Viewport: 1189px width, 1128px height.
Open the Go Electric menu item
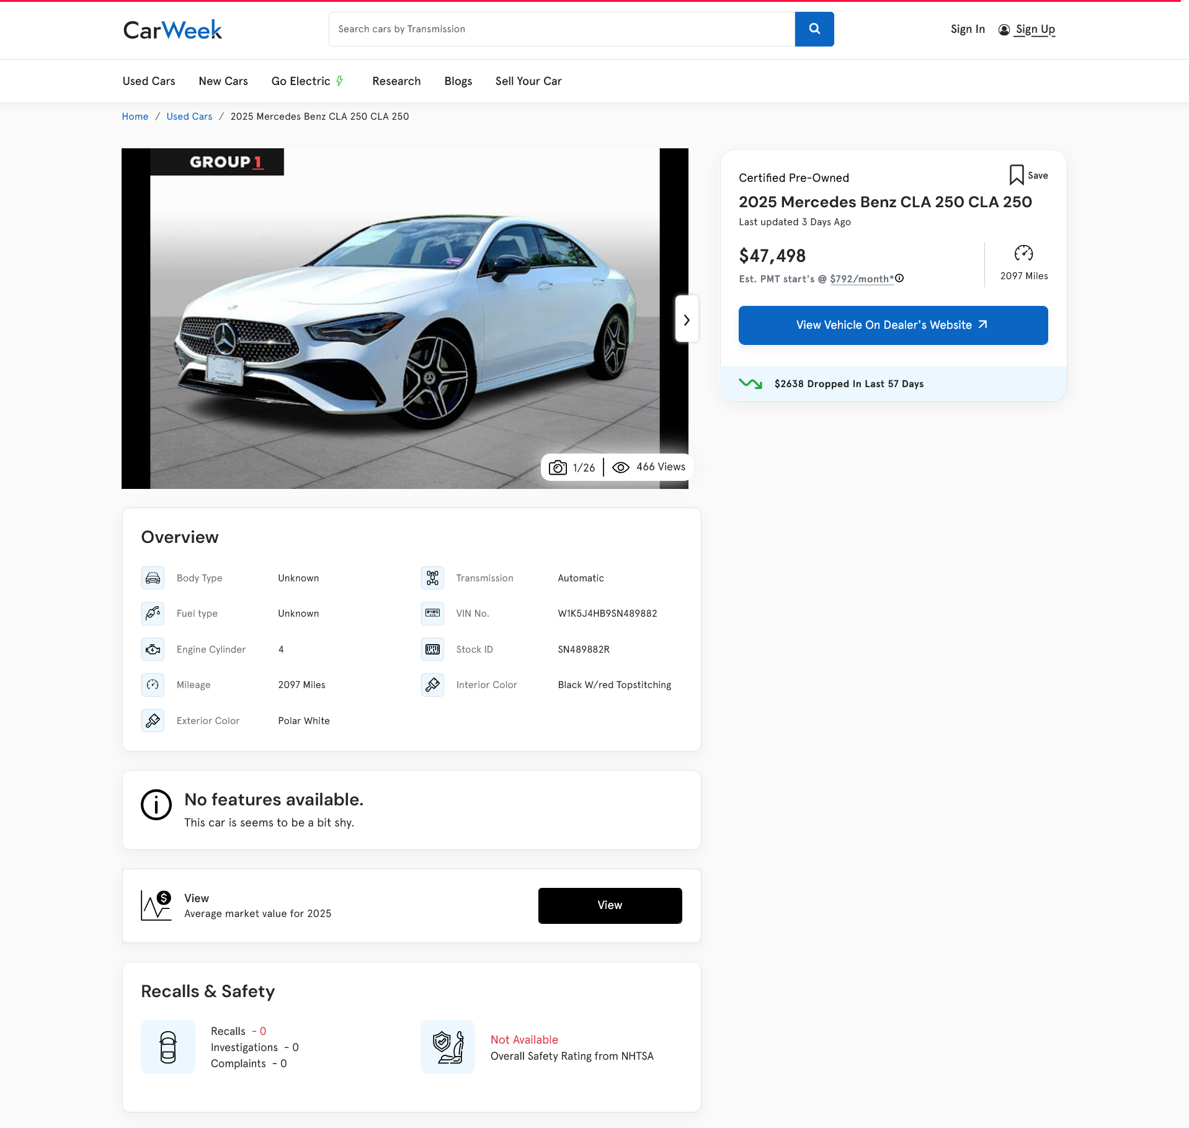pos(308,81)
